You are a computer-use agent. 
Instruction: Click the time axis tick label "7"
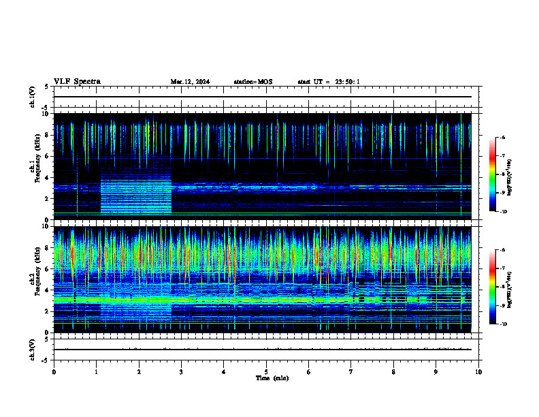point(351,372)
